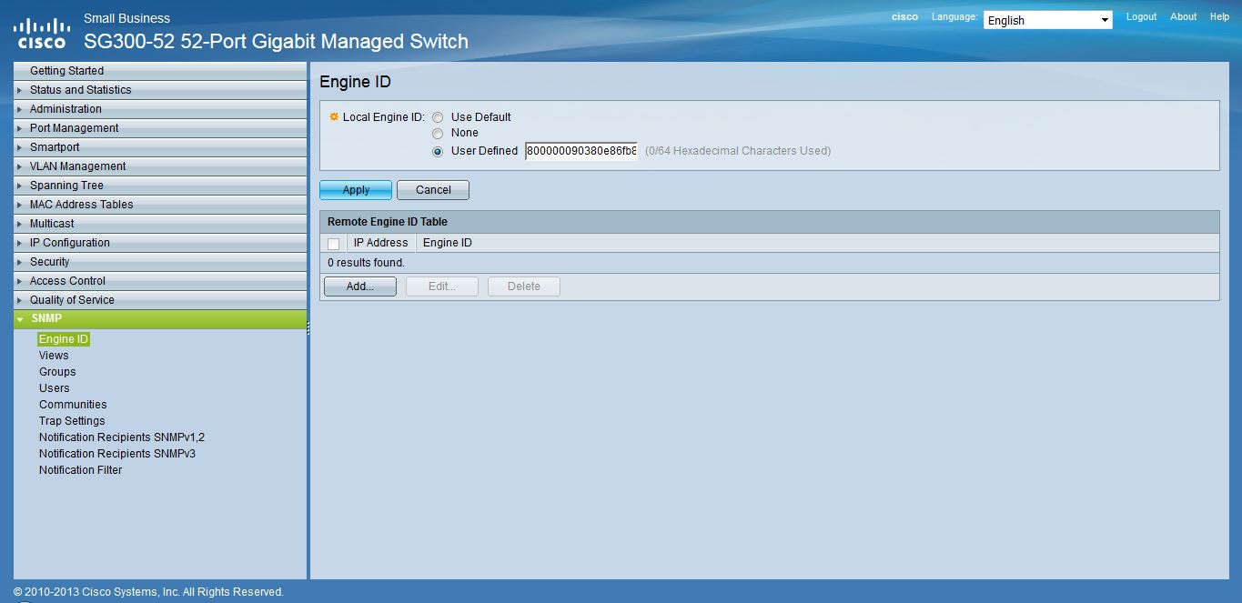
Task: Open the SNMP Users page
Action: point(55,388)
